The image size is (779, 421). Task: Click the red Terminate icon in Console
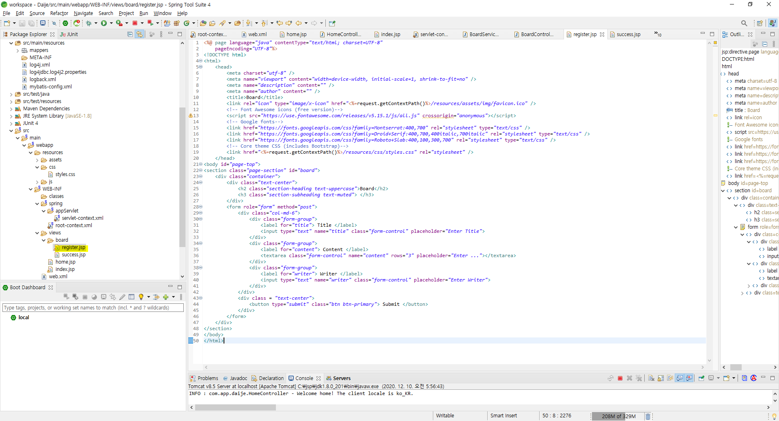(x=620, y=378)
